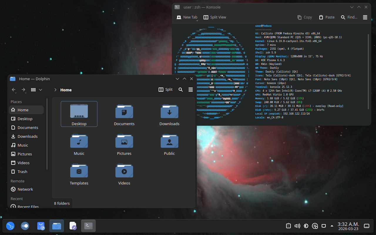The width and height of the screenshot is (376, 235).
Task: Select Music in the Places sidebar
Action: [x=23, y=145]
